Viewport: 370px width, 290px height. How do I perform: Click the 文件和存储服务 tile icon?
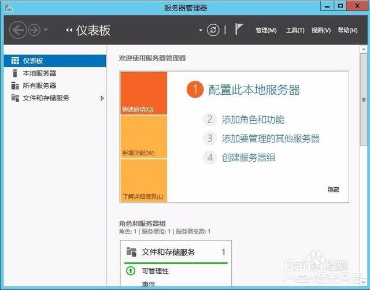pos(131,252)
